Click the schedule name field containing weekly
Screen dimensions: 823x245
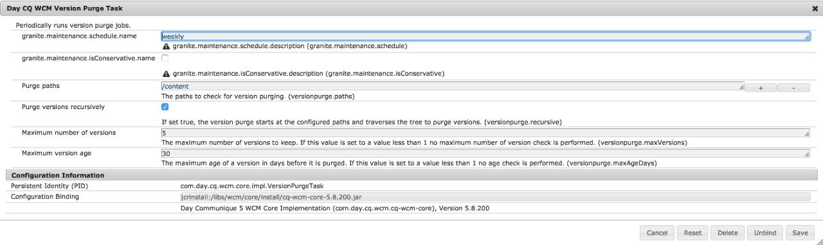tap(485, 37)
